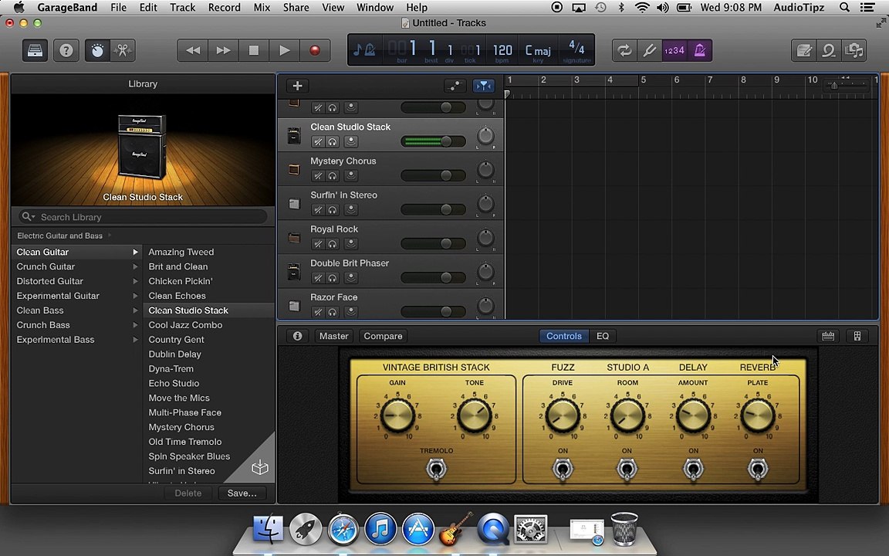Click the Clean Studio Stack volume slider
The height and width of the screenshot is (556, 889).
(x=433, y=141)
